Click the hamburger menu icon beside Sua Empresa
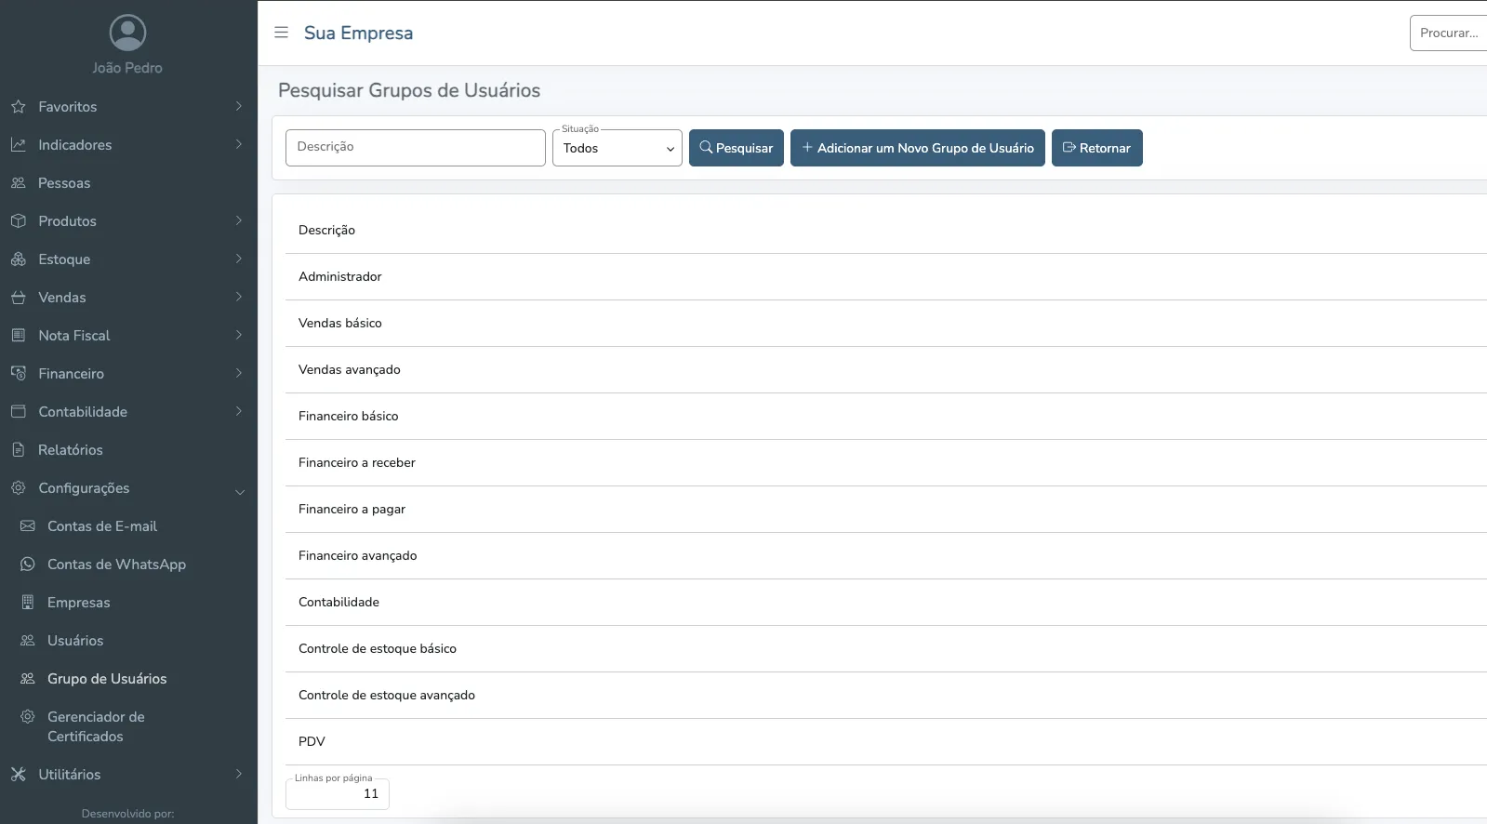 coord(281,33)
